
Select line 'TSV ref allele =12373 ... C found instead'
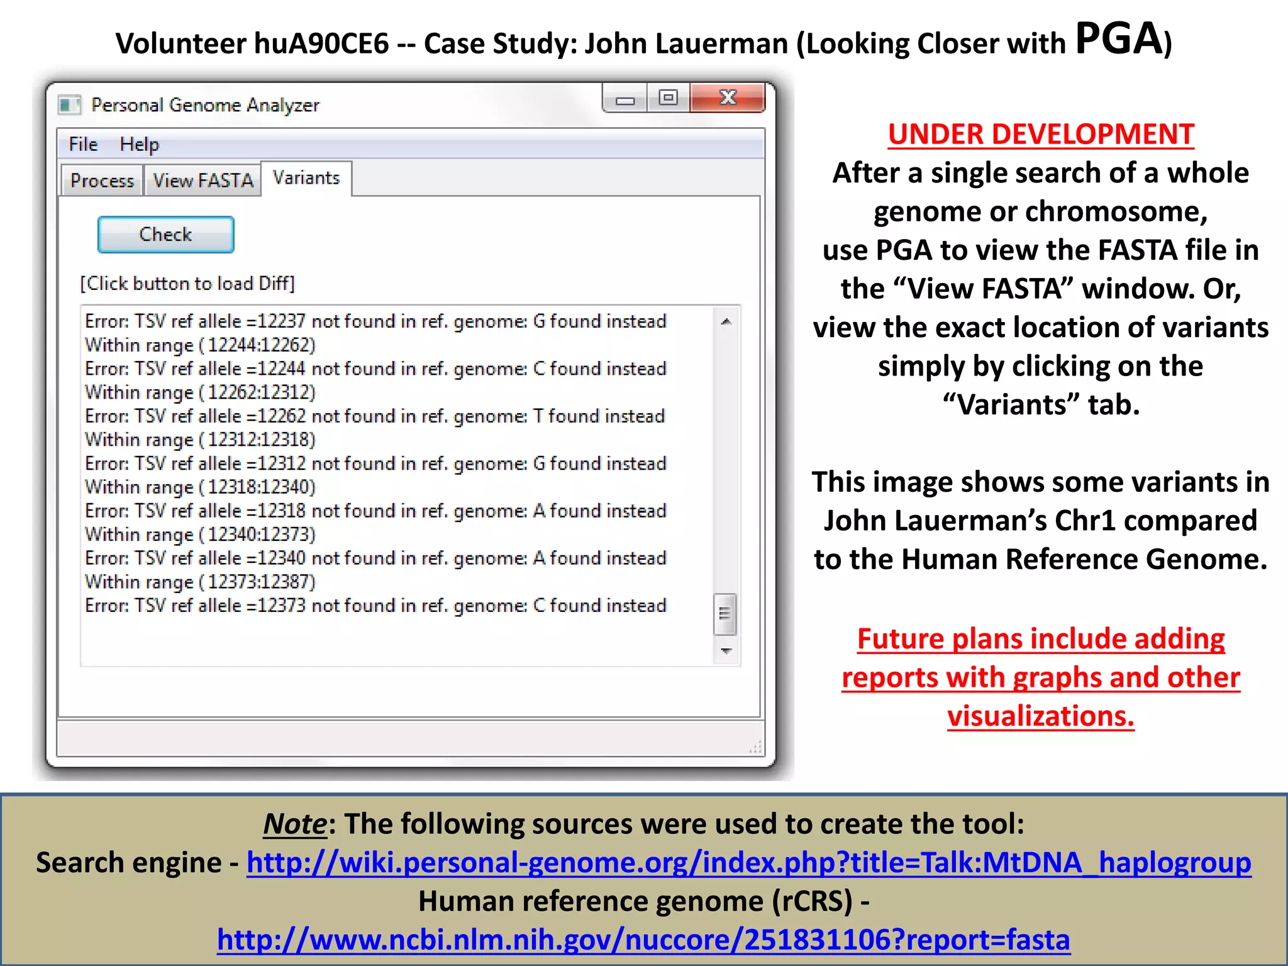(x=375, y=606)
